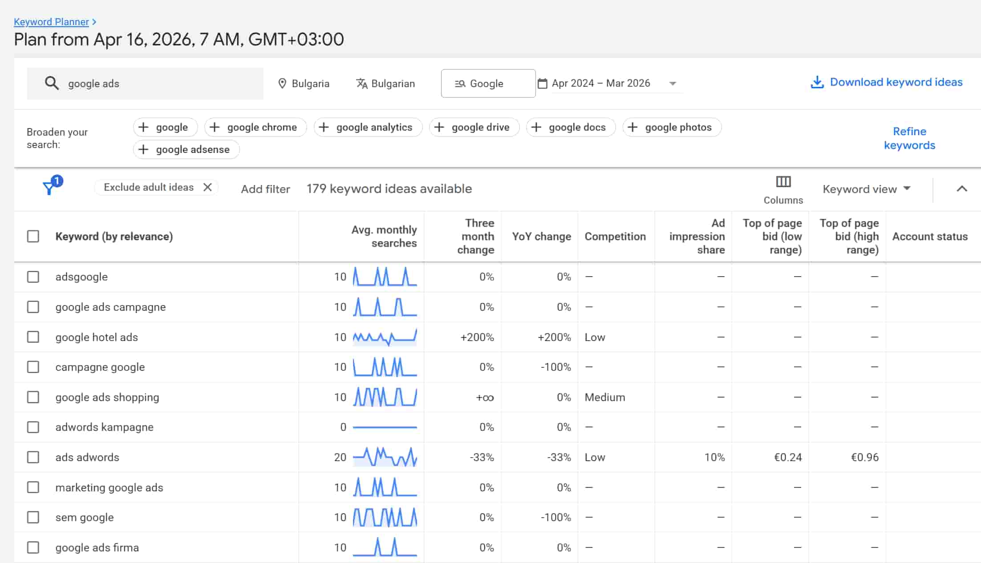981x563 pixels.
Task: Open the Keyword Planner breadcrumb link
Action: [51, 22]
